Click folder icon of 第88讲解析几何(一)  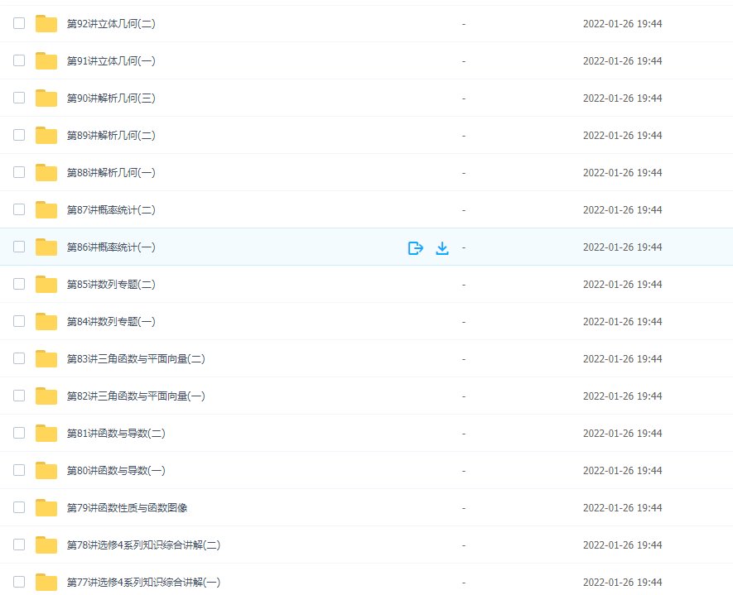(x=46, y=172)
